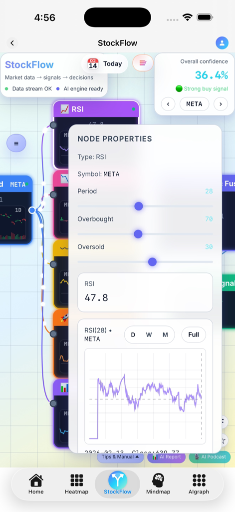Screen dimensions: 235x512
Task: Adjust the Overbought slider handle
Action: [x=138, y=234]
